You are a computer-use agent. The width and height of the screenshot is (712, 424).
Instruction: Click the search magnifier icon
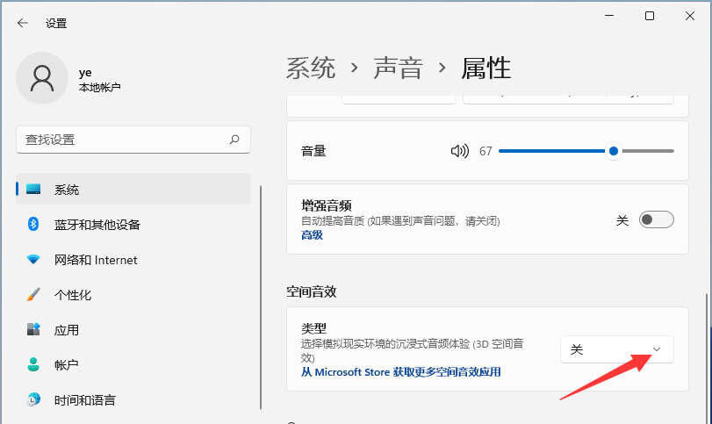(x=234, y=140)
